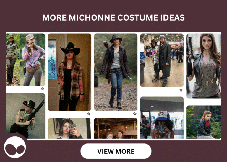This screenshot has width=227, height=162.
Task: Open the sheriff with shotgun thumbnail
Action: coord(25,116)
